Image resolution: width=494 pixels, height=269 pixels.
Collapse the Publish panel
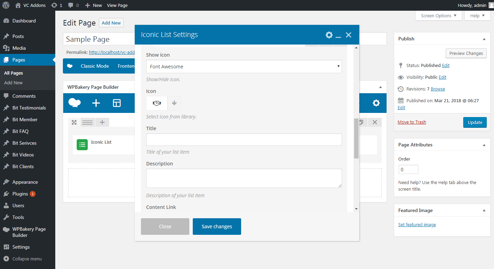pos(484,39)
